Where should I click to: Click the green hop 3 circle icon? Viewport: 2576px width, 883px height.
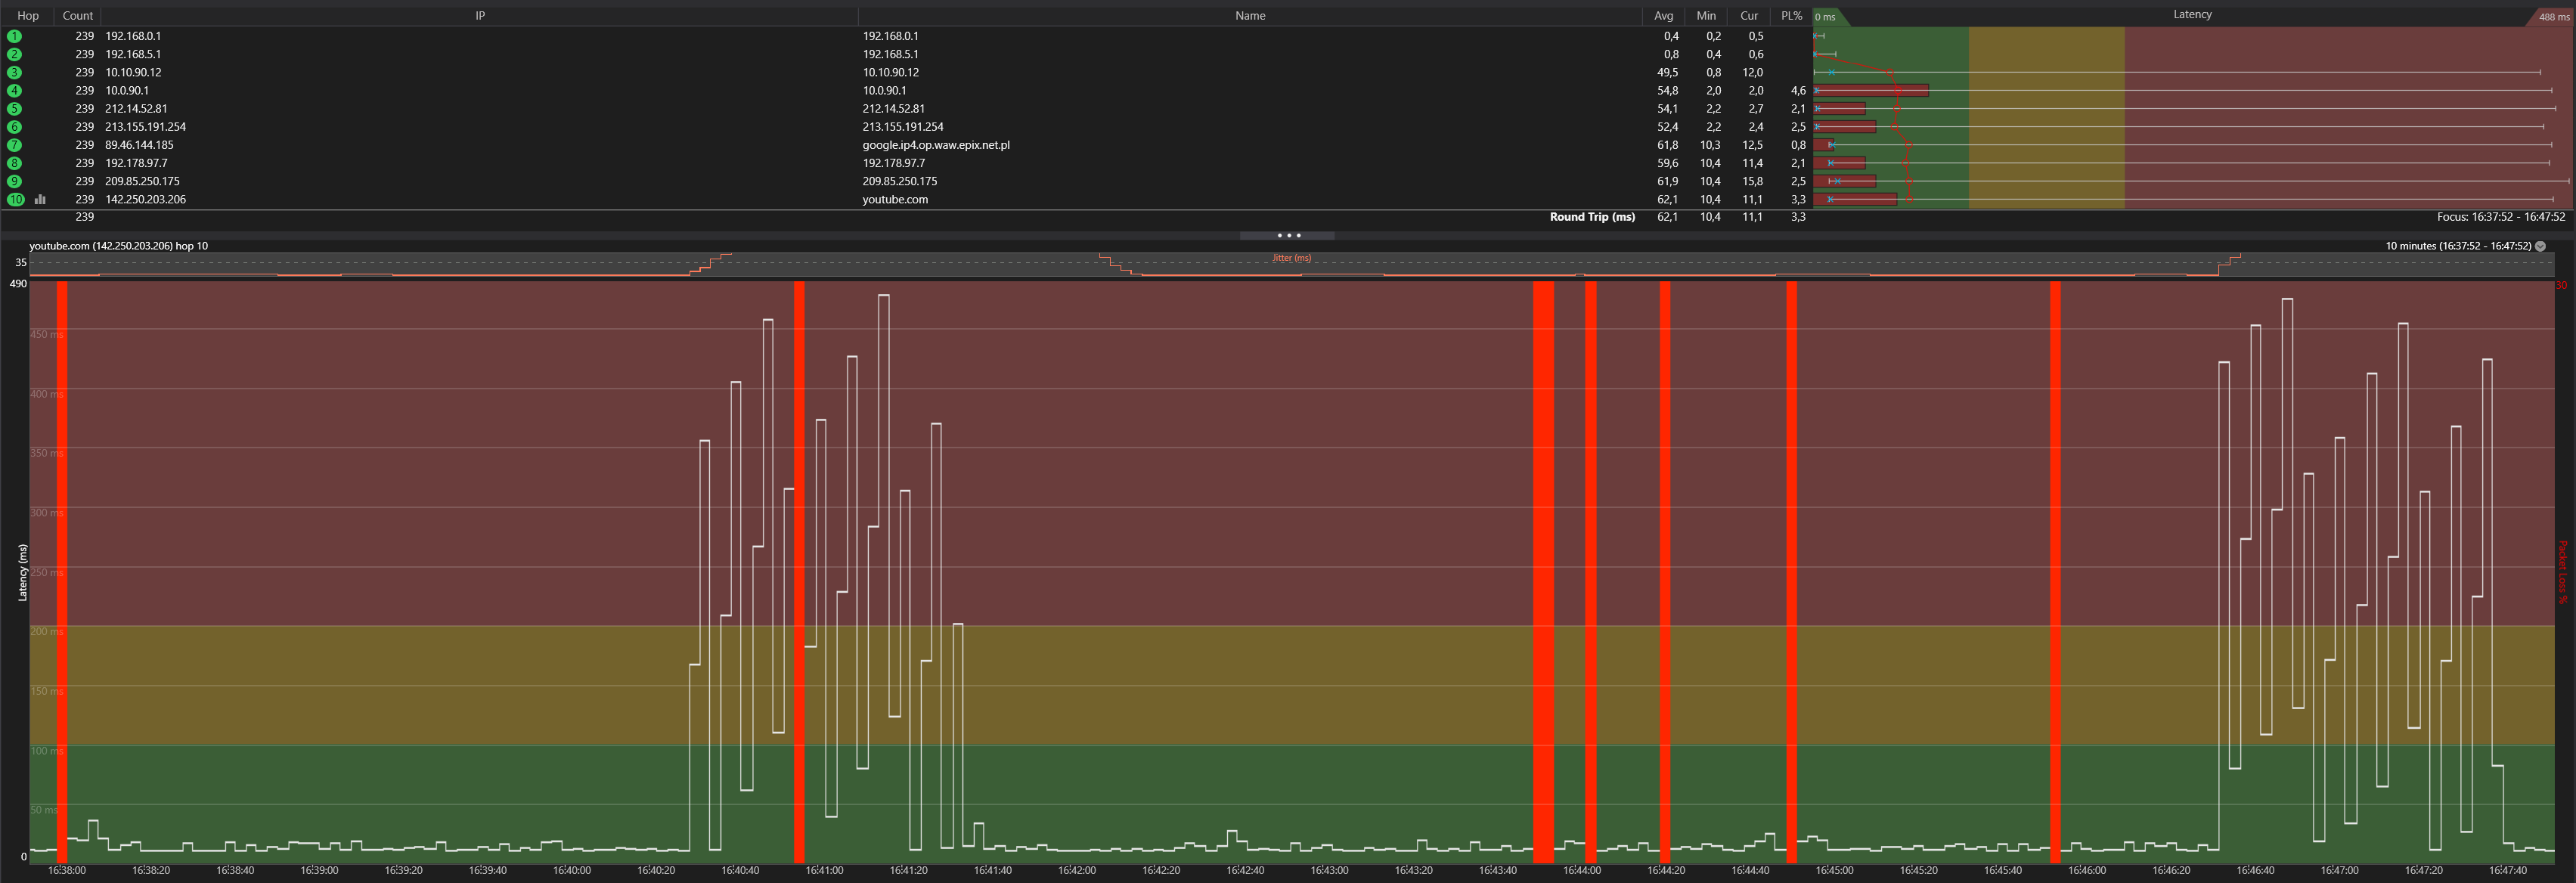(x=14, y=72)
